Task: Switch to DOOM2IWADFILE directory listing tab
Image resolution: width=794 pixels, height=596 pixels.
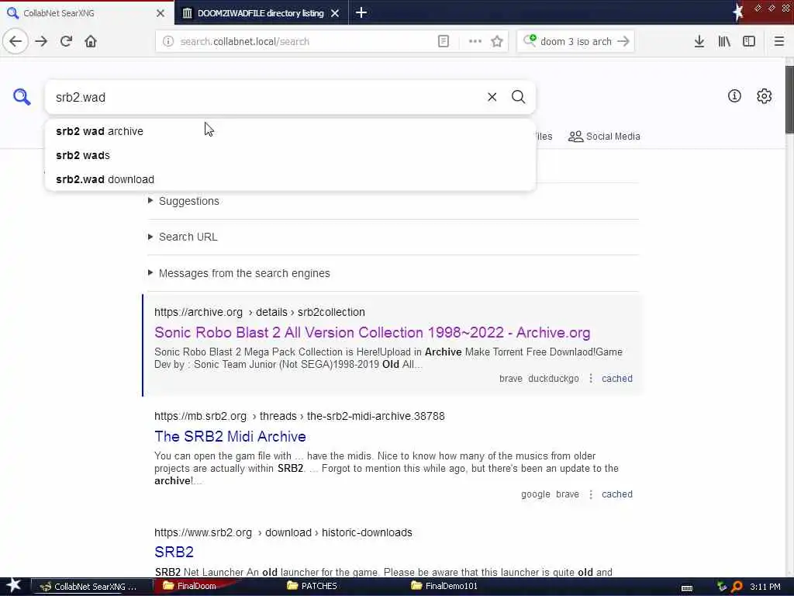Action: coord(261,12)
